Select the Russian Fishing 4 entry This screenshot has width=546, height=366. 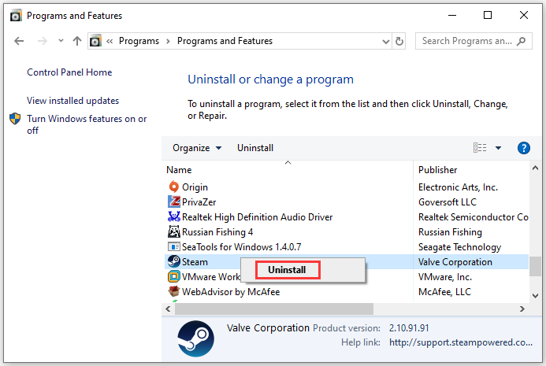[x=217, y=232]
